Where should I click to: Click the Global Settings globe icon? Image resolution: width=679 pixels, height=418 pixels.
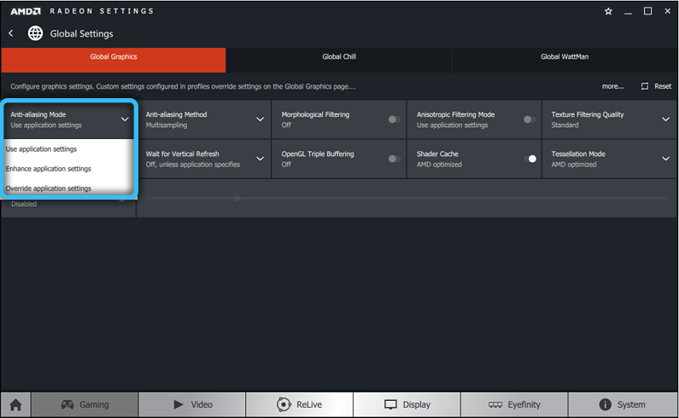(x=36, y=33)
